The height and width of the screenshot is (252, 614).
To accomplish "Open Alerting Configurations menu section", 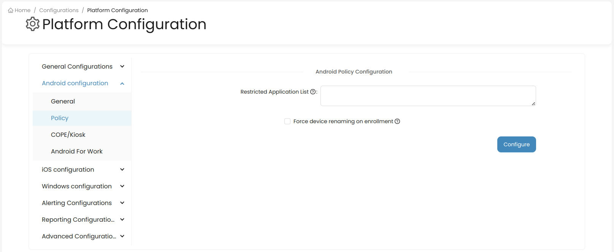I will click(x=82, y=203).
